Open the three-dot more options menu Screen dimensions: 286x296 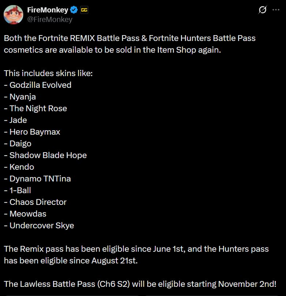coord(276,10)
